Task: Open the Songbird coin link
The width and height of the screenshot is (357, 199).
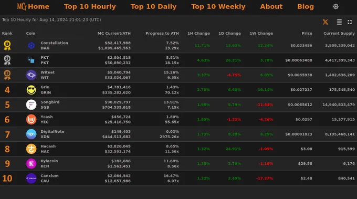Action: click(50, 102)
